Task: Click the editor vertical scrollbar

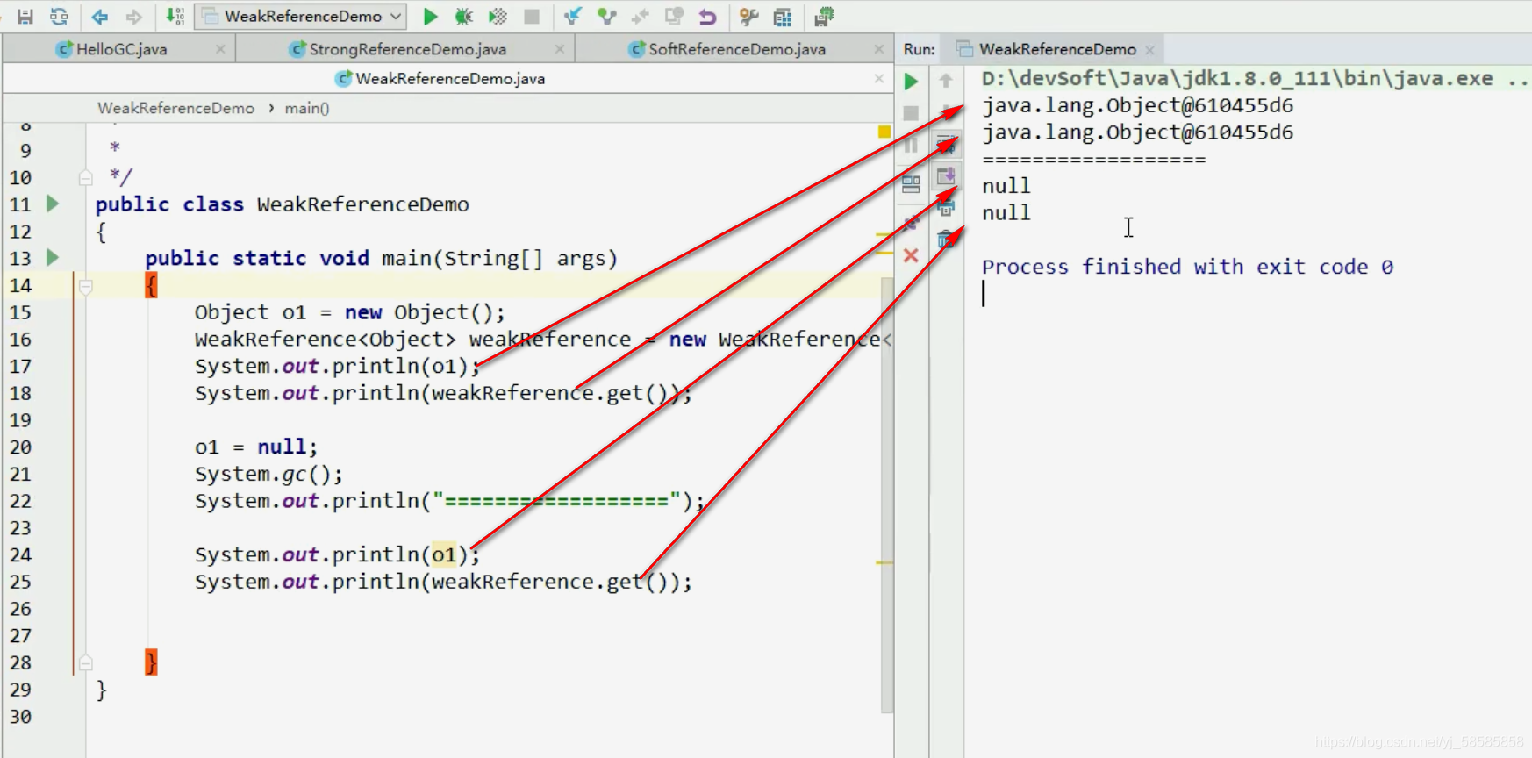Action: [886, 496]
